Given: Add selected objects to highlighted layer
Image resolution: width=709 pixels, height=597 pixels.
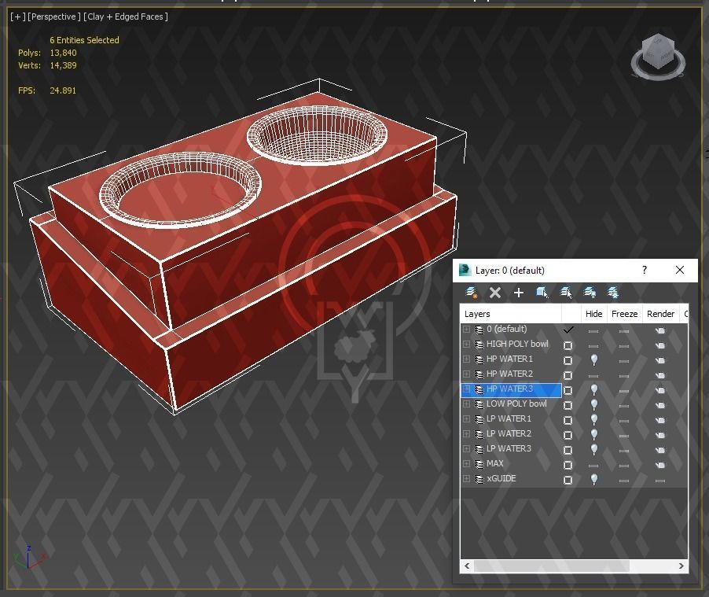Looking at the screenshot, I should [x=519, y=293].
